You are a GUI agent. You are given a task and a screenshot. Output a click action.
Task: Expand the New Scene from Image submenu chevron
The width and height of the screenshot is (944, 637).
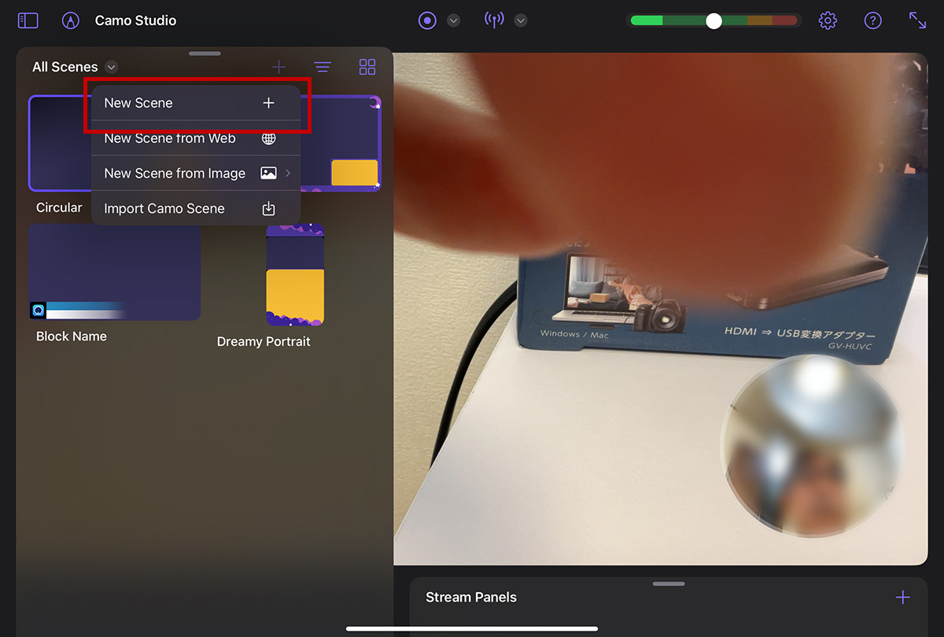click(x=289, y=173)
